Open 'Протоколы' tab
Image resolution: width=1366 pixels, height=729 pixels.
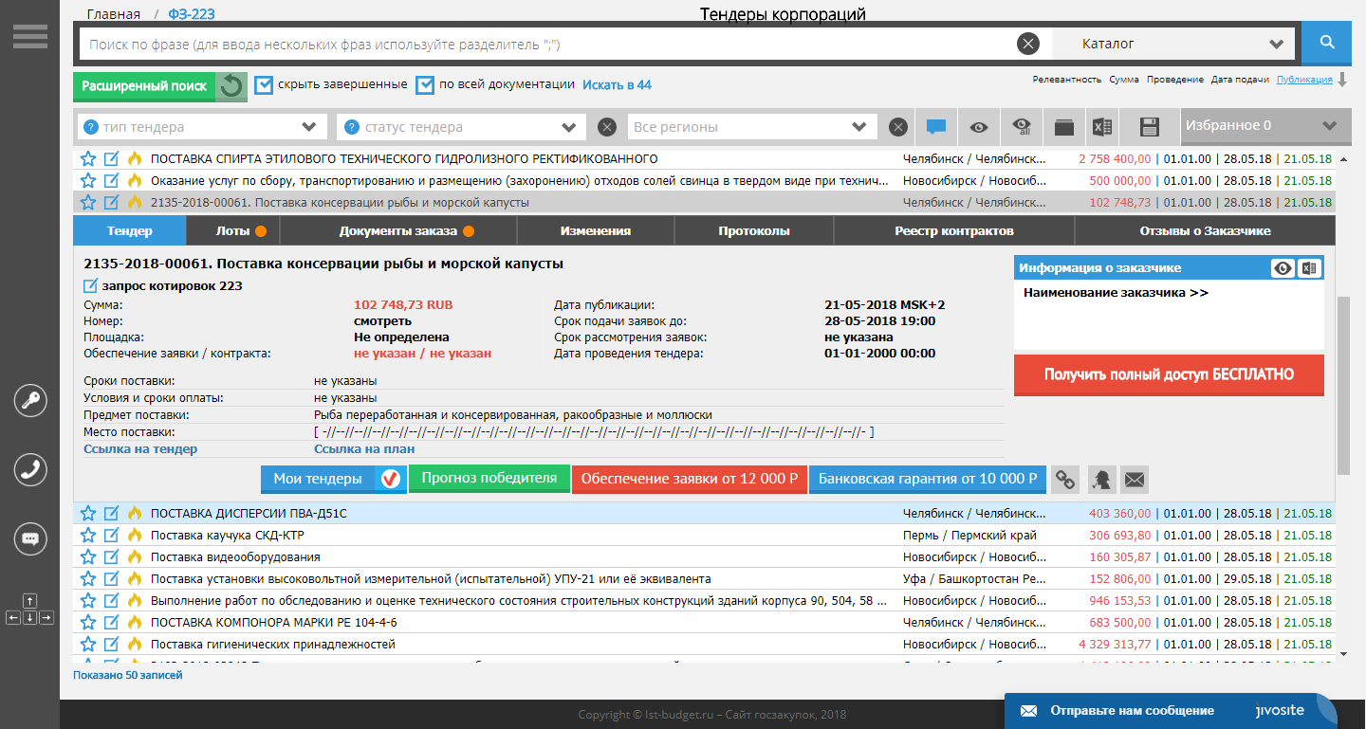(x=754, y=230)
